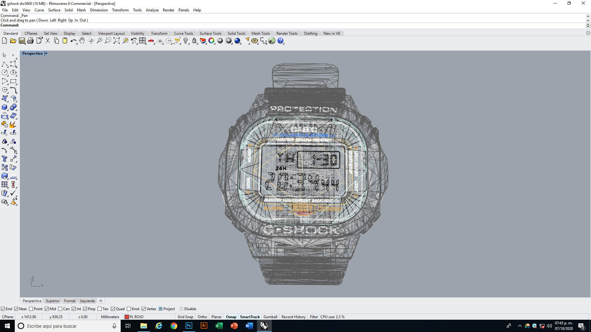
Task: Toggle SmartTrack in the status bar
Action: point(250,317)
